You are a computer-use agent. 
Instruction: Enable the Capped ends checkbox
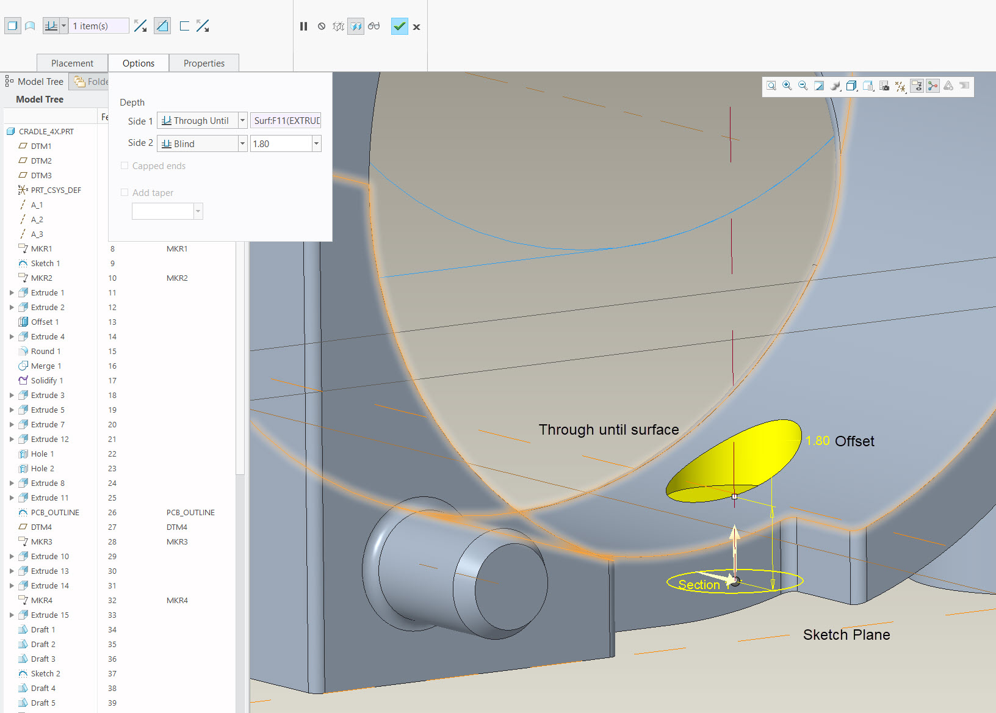coord(125,165)
